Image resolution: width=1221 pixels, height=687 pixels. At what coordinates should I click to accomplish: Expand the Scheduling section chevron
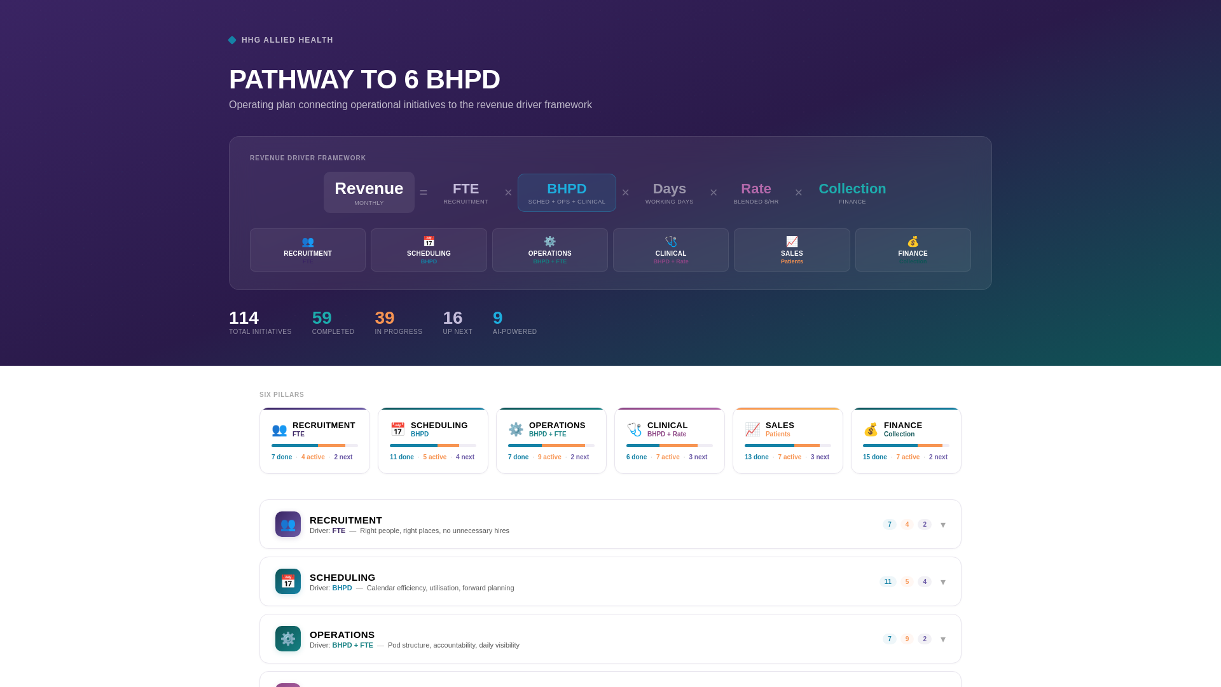coord(943,582)
